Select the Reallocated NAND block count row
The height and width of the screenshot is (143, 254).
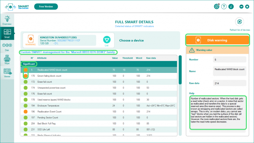click(99, 70)
